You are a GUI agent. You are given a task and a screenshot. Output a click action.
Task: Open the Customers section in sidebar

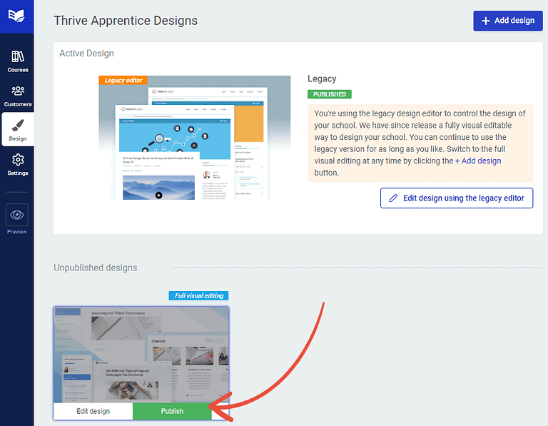tap(17, 96)
